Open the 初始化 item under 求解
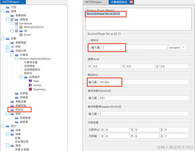The image size is (195, 151). (19, 110)
